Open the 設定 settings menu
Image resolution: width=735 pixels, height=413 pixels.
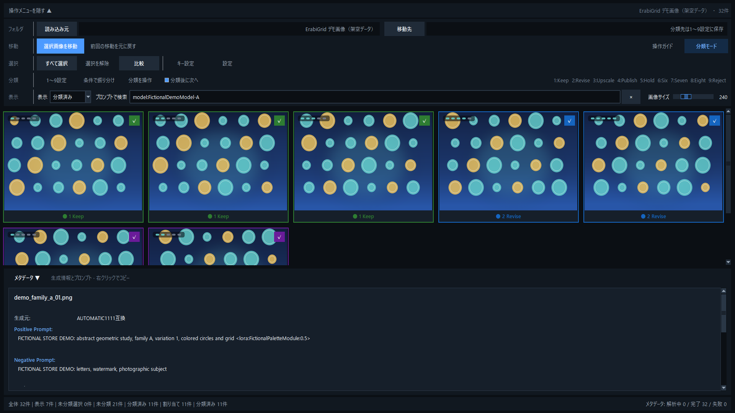pos(227,63)
